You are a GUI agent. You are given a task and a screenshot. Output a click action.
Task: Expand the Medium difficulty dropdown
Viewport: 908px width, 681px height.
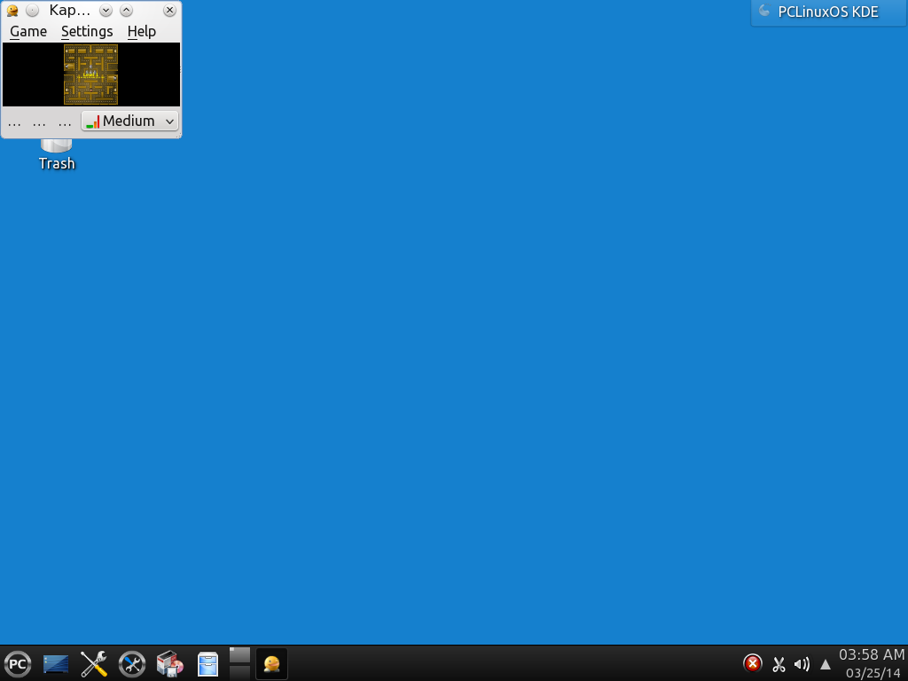[x=129, y=121]
